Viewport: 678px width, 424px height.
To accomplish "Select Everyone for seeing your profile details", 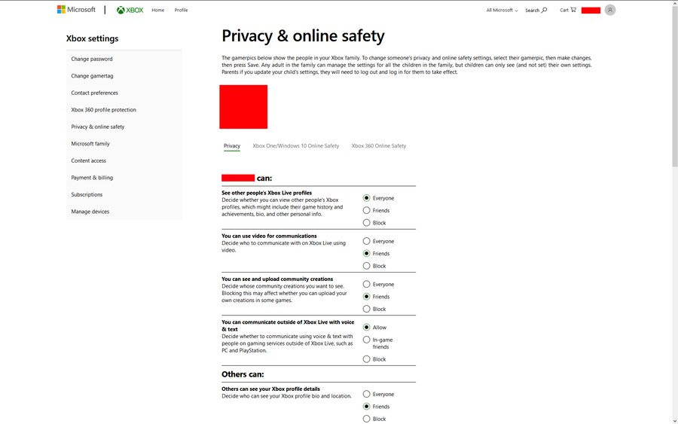I will click(x=367, y=395).
